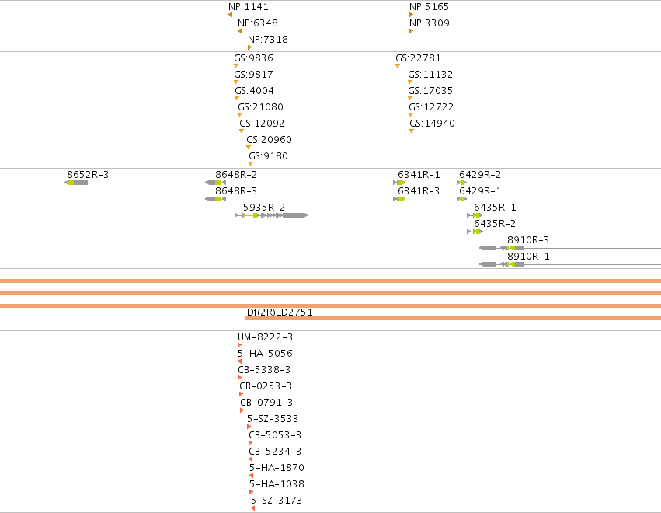Click the red triangle under UM-8222-3
Screen dimensions: 661x513
(x=240, y=346)
